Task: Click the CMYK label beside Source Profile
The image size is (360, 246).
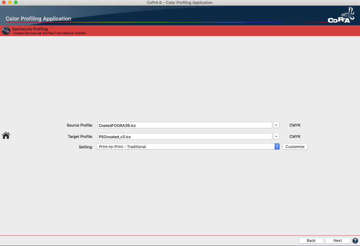Action: (x=295, y=125)
